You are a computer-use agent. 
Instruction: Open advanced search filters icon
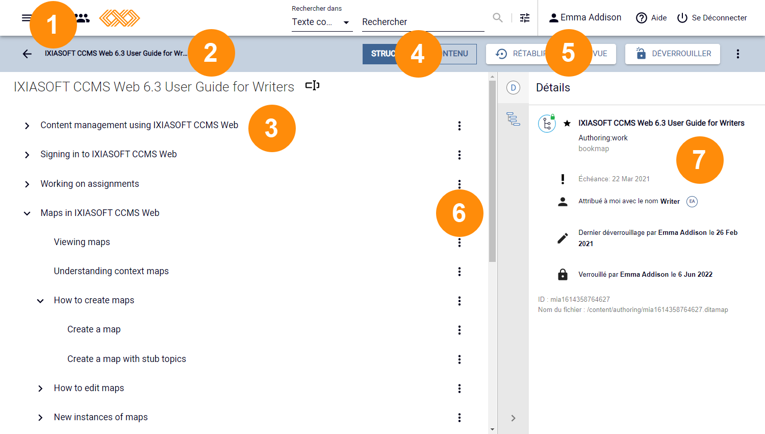(x=525, y=18)
